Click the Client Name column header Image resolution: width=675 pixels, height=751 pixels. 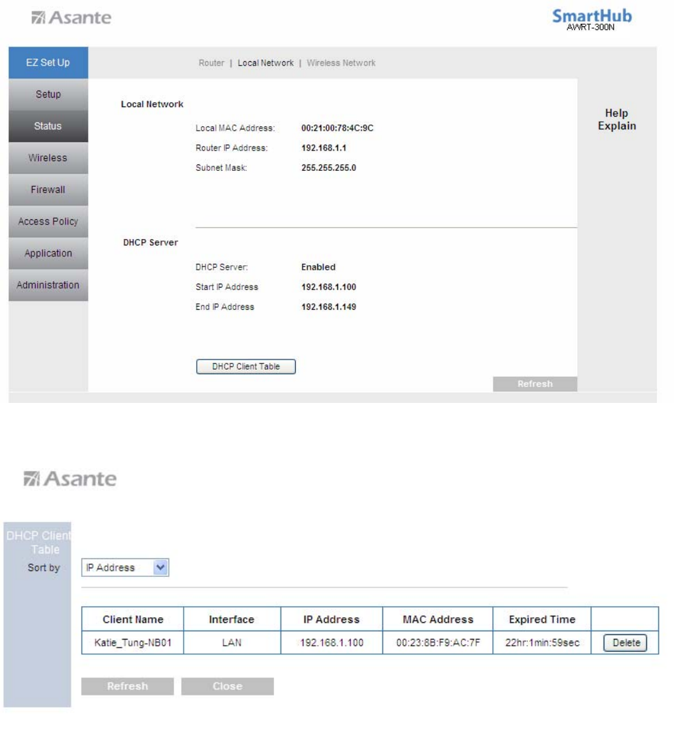(133, 619)
